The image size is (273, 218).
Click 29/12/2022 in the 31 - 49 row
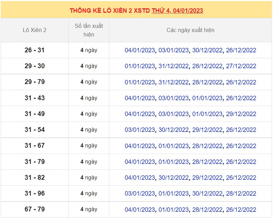point(241,114)
